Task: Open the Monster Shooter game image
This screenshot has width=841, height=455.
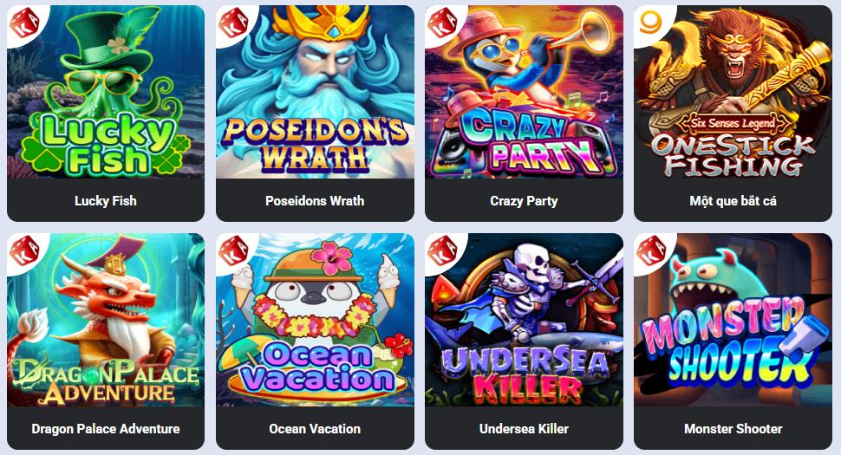Action: [x=733, y=320]
